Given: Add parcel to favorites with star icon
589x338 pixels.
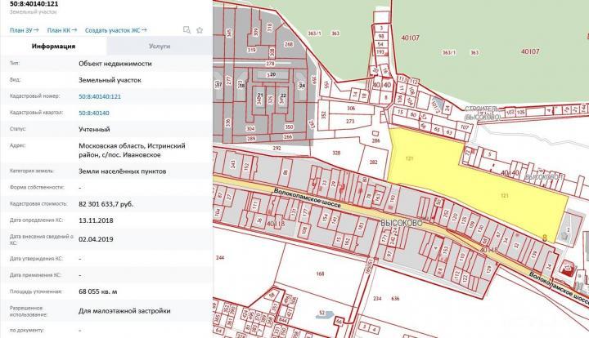Looking at the screenshot, I should (199, 29).
